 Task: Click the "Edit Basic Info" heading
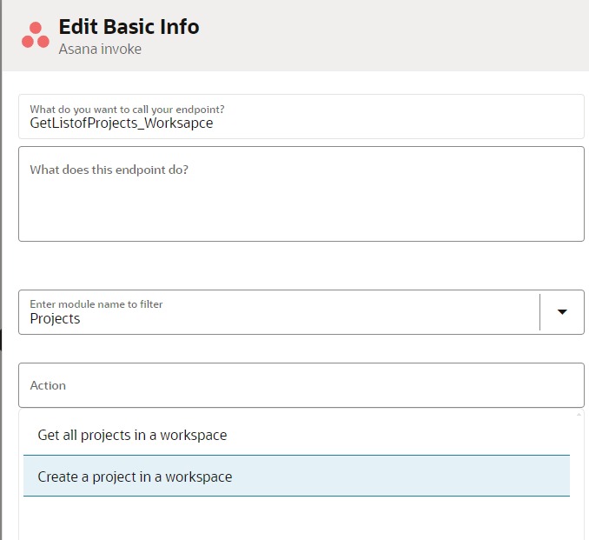click(129, 27)
